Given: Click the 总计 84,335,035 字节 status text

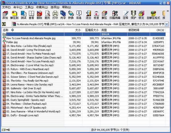Looking at the screenshot, I should pos(110,130).
